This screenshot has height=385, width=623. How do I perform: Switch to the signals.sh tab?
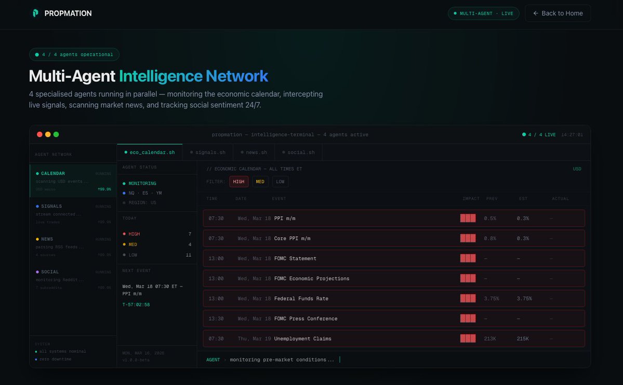point(208,153)
